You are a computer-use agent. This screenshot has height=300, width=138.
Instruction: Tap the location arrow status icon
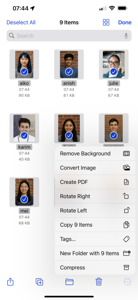32,8
